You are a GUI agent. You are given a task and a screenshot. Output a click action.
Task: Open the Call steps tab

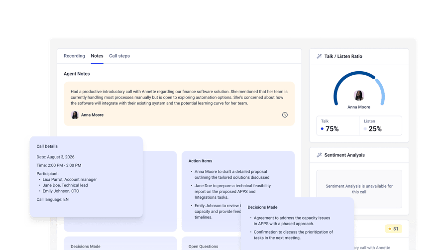(x=119, y=56)
